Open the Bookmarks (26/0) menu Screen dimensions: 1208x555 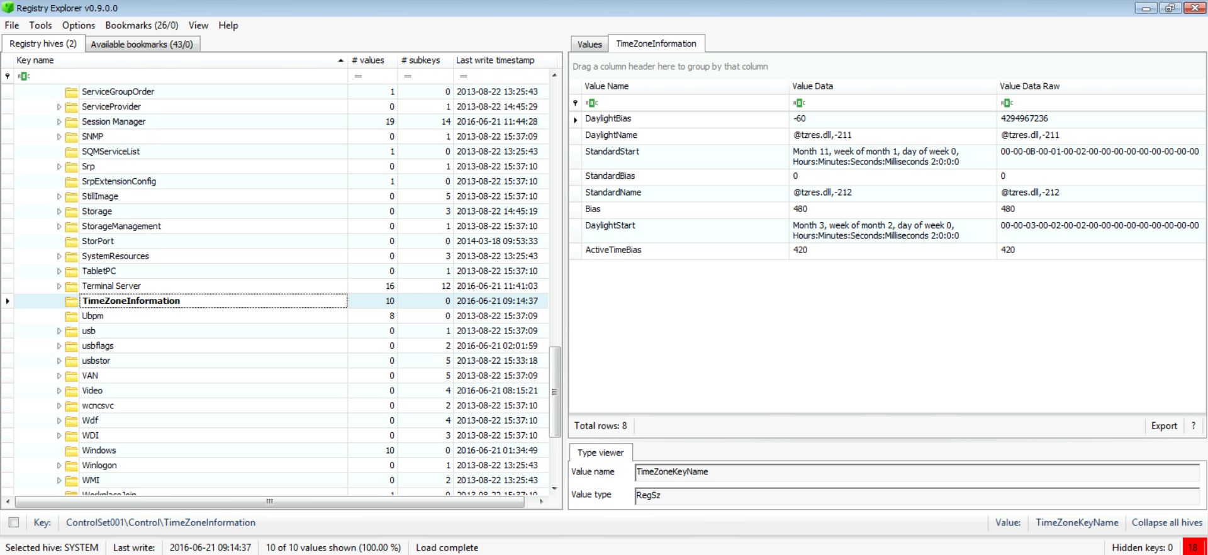pos(142,26)
